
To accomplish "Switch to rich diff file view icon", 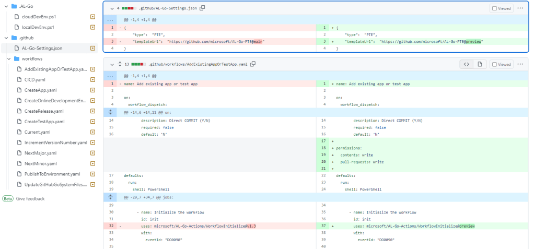I will pyautogui.click(x=479, y=64).
